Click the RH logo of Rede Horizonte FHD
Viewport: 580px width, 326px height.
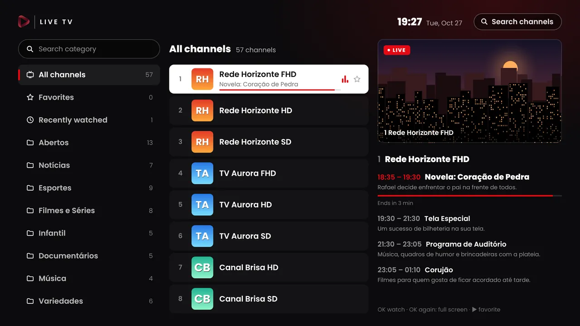point(202,79)
